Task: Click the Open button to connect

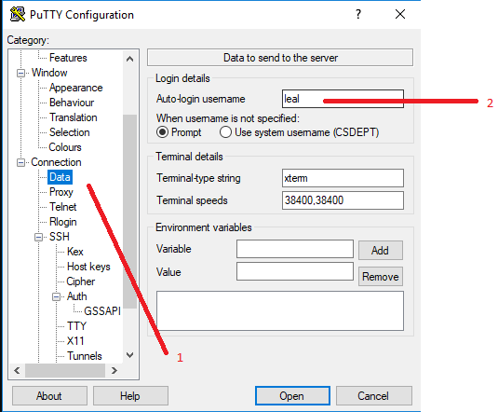Action: click(292, 396)
